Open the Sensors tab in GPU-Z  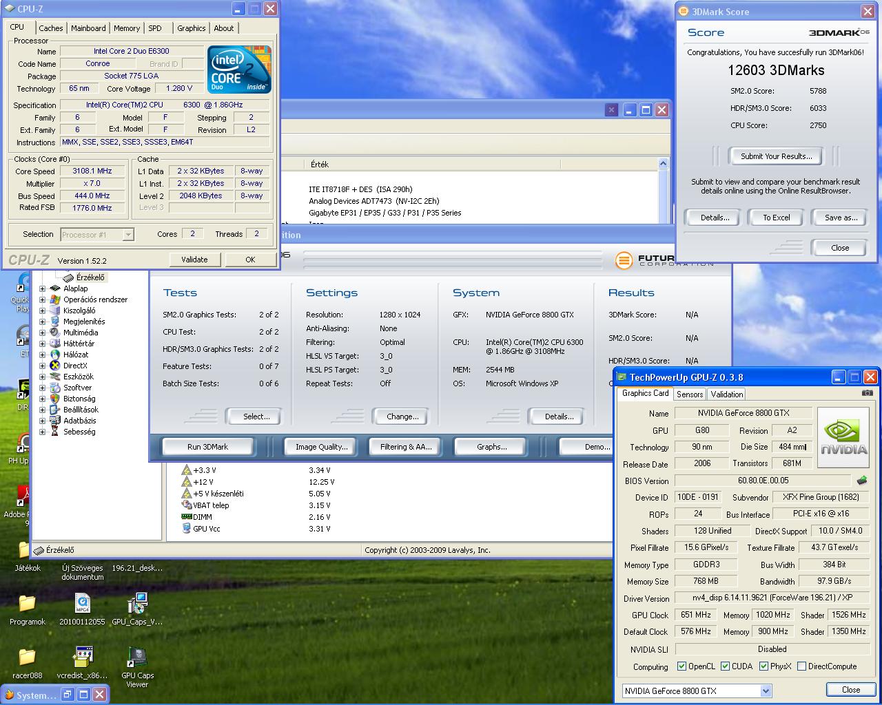click(690, 394)
